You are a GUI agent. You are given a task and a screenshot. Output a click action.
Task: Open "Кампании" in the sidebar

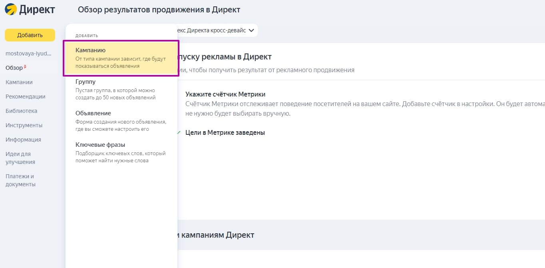click(x=19, y=82)
